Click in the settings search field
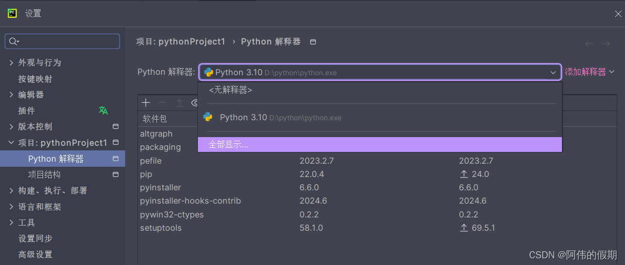 [63, 41]
